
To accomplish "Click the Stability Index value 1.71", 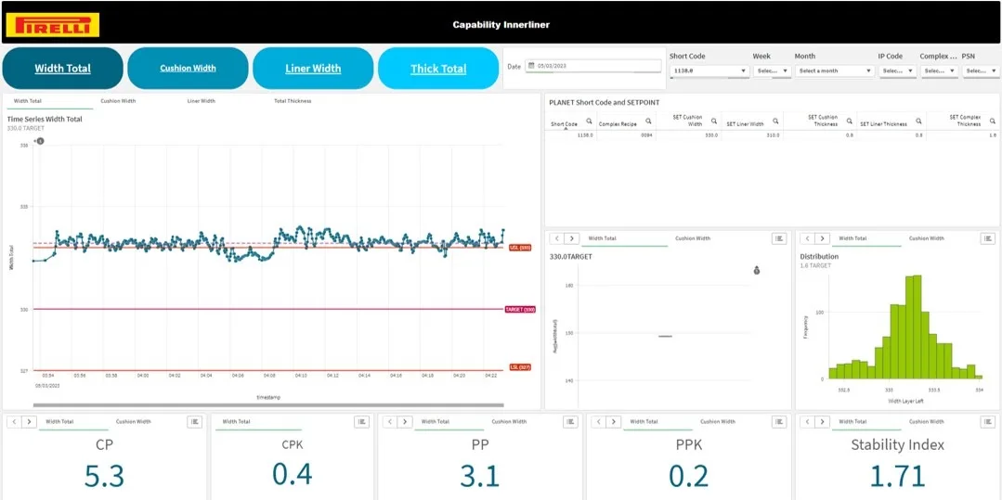I will [897, 477].
